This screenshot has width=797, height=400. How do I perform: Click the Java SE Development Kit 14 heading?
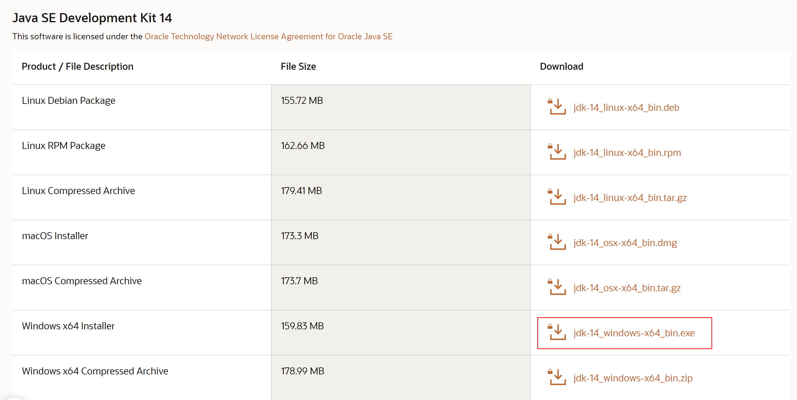coord(92,18)
